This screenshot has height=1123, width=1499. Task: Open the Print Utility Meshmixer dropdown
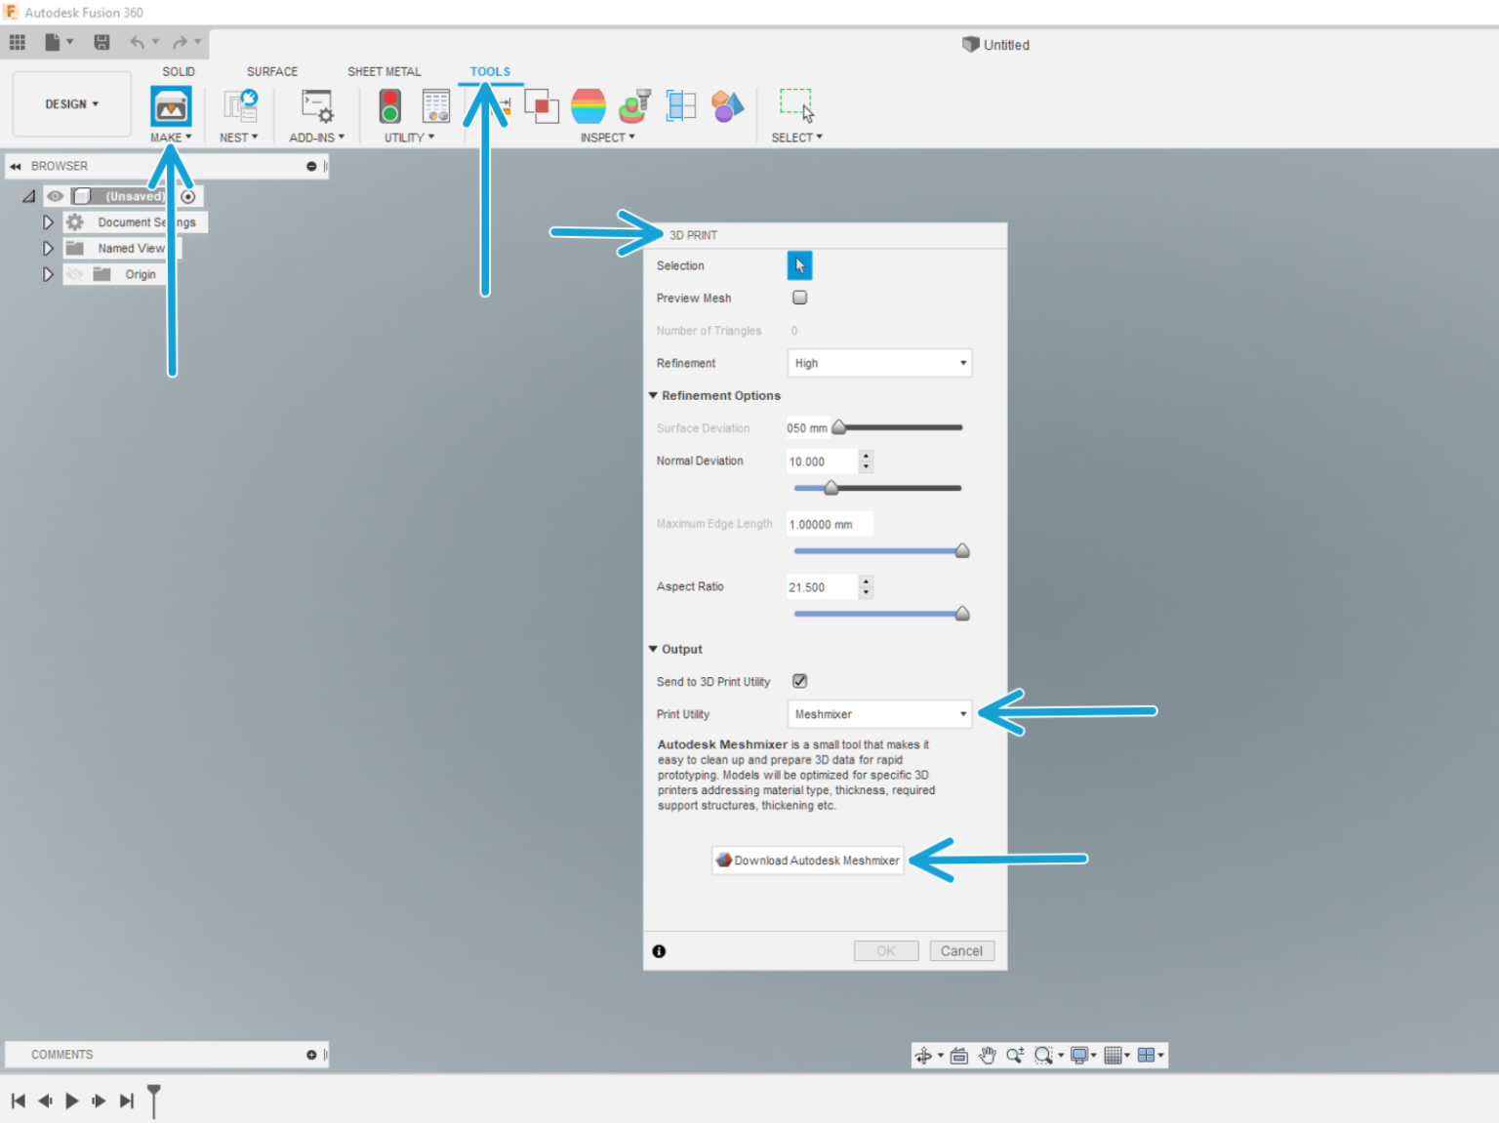tap(878, 714)
